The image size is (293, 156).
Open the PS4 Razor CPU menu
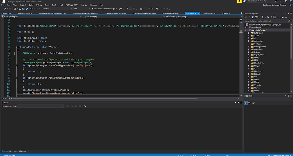coord(72,5)
